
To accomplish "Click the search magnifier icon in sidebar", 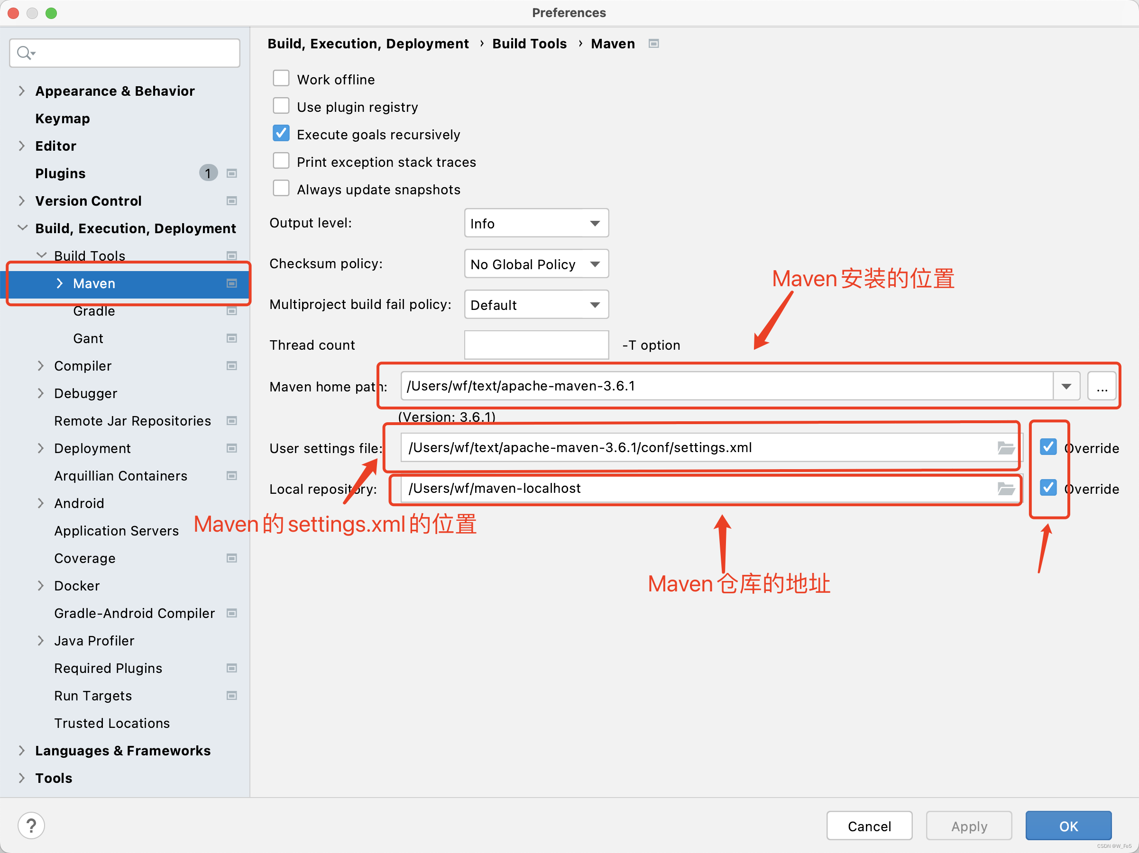I will tap(24, 53).
